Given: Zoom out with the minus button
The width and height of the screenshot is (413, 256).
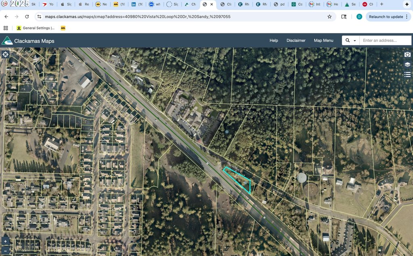Looking at the screenshot, I should 5,250.
